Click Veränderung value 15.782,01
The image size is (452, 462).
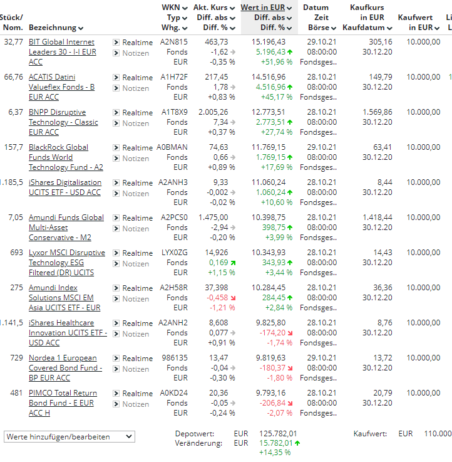tap(276, 443)
